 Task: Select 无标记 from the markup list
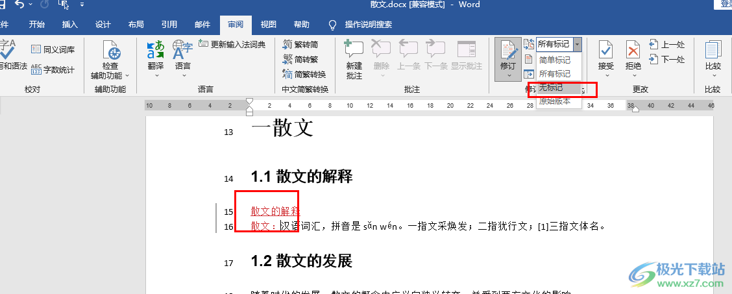[559, 87]
